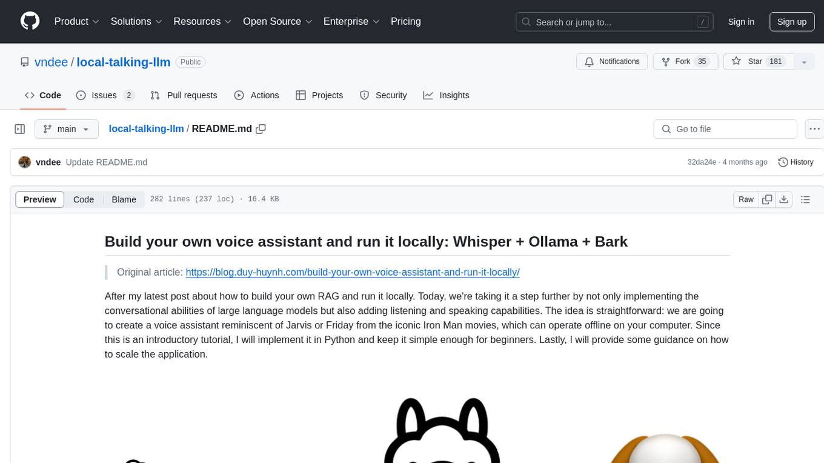824x463 pixels.
Task: Select the Blame view
Action: click(x=124, y=199)
